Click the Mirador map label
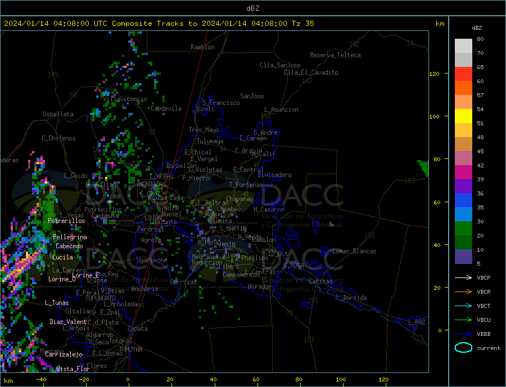 tap(260, 286)
